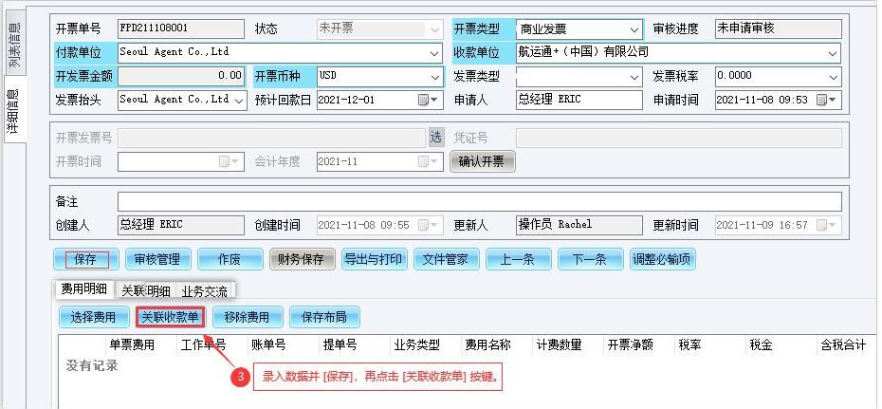
Task: Click the 选 picker button beside invoice number
Action: pos(435,138)
